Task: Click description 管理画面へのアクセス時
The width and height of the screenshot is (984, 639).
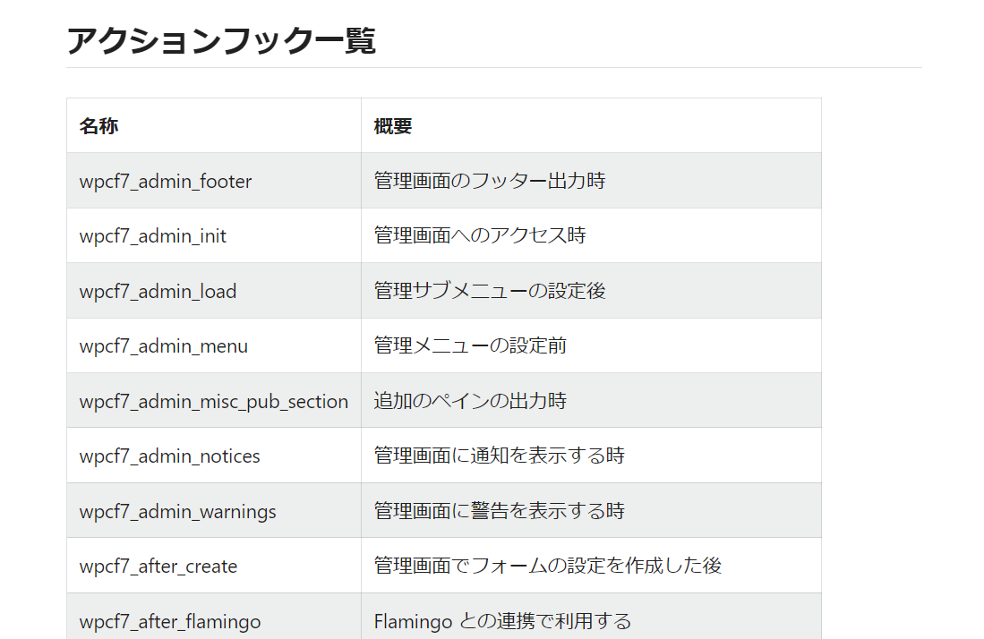Action: click(x=480, y=235)
